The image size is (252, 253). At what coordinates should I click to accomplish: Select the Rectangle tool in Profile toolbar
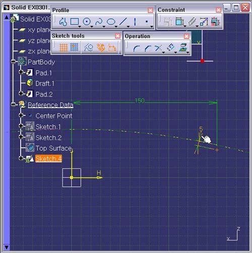[75, 22]
